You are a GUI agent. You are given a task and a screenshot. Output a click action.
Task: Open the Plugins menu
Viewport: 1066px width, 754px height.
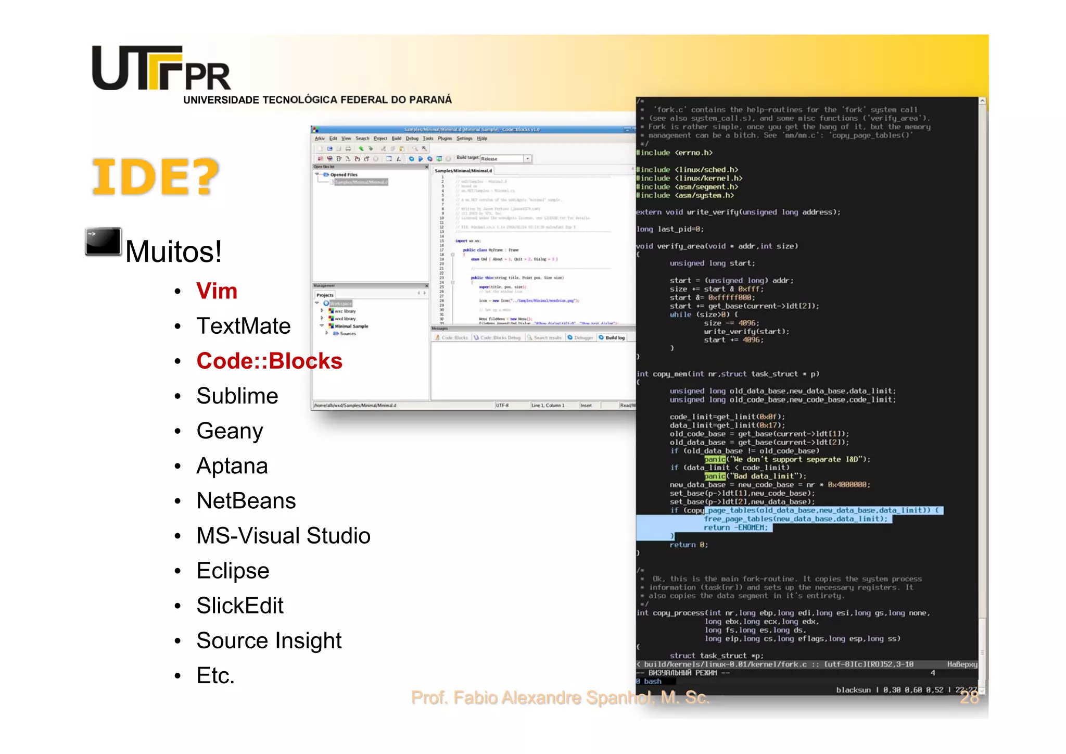pyautogui.click(x=445, y=139)
